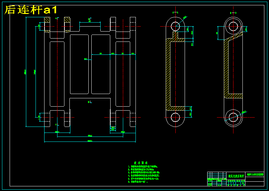The height and width of the screenshot is (191, 269).
Task: Select the overall width dimension below the front view
Action: [x=90, y=142]
